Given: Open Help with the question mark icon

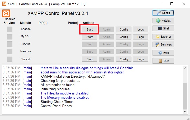Looking at the screenshot, I should pyautogui.click(x=163, y=53).
